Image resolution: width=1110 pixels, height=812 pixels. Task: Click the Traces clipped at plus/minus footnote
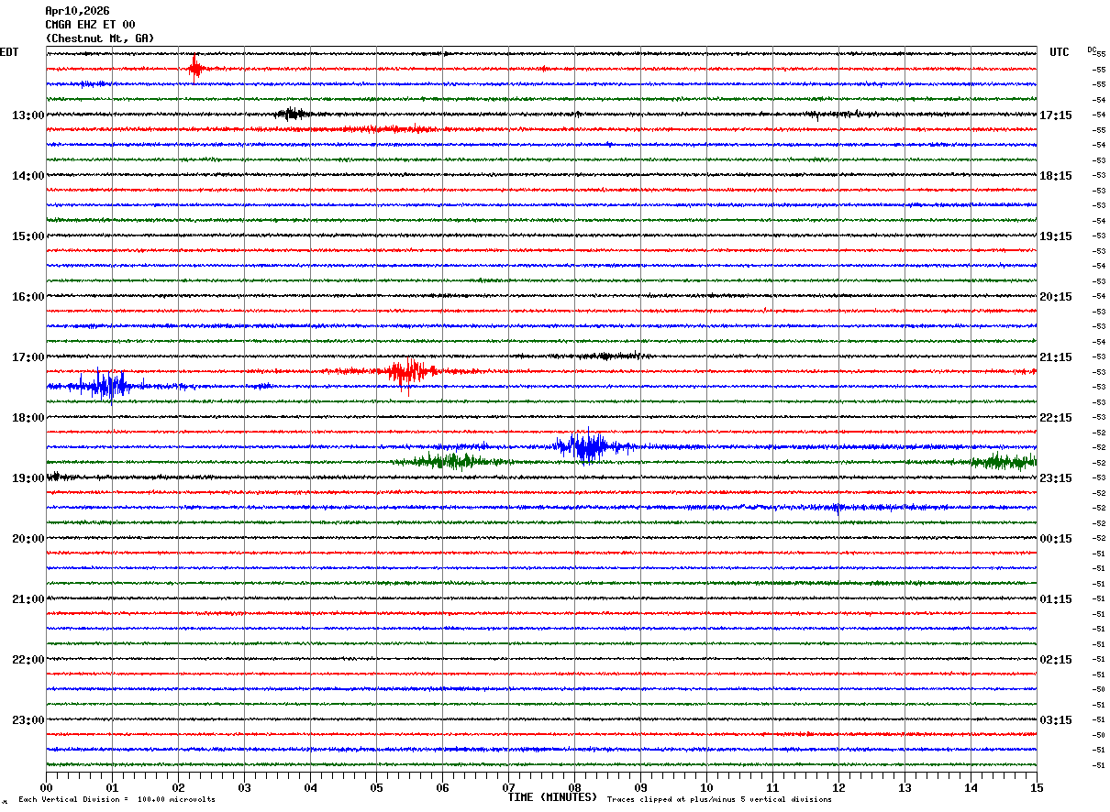[x=719, y=800]
